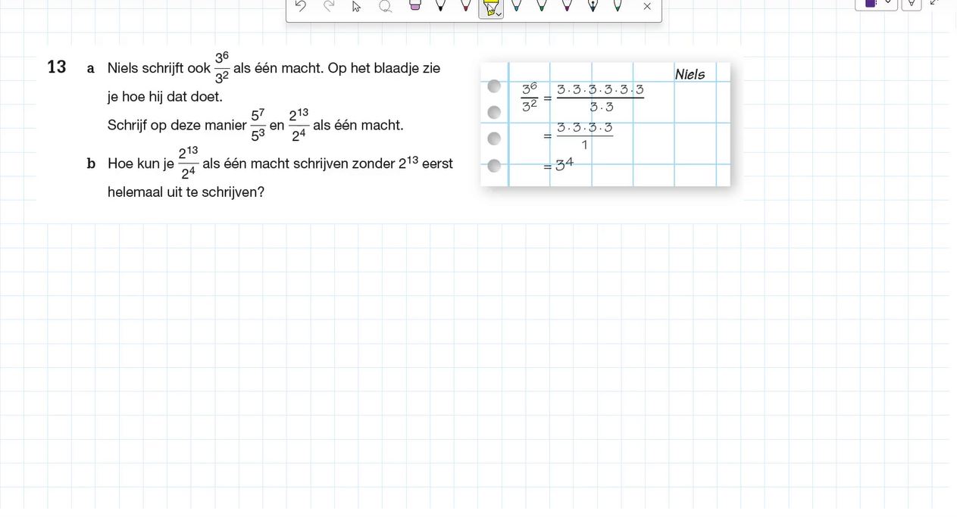Open the purple notebook dropdown
Screen dimensions: 957x517
pyautogui.click(x=877, y=4)
